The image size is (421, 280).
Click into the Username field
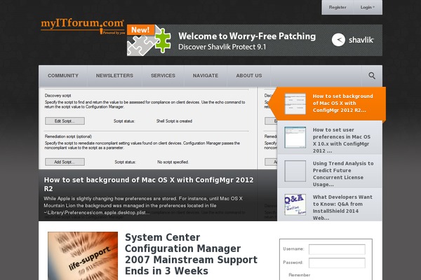(x=336, y=249)
